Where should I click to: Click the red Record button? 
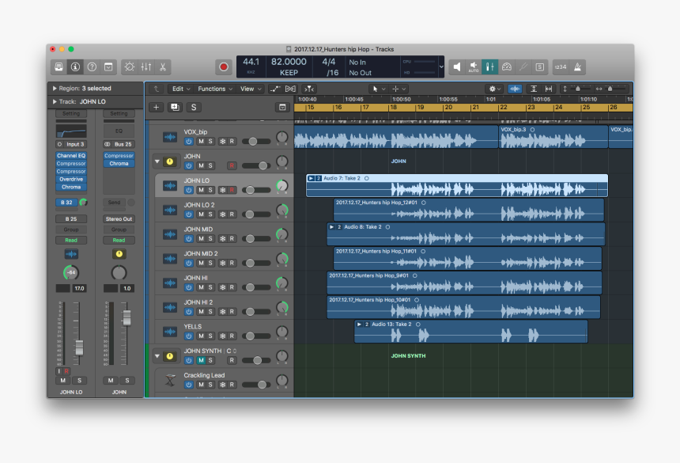224,66
